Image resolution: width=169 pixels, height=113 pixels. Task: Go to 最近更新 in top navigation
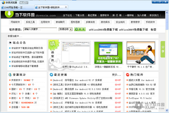(92, 15)
